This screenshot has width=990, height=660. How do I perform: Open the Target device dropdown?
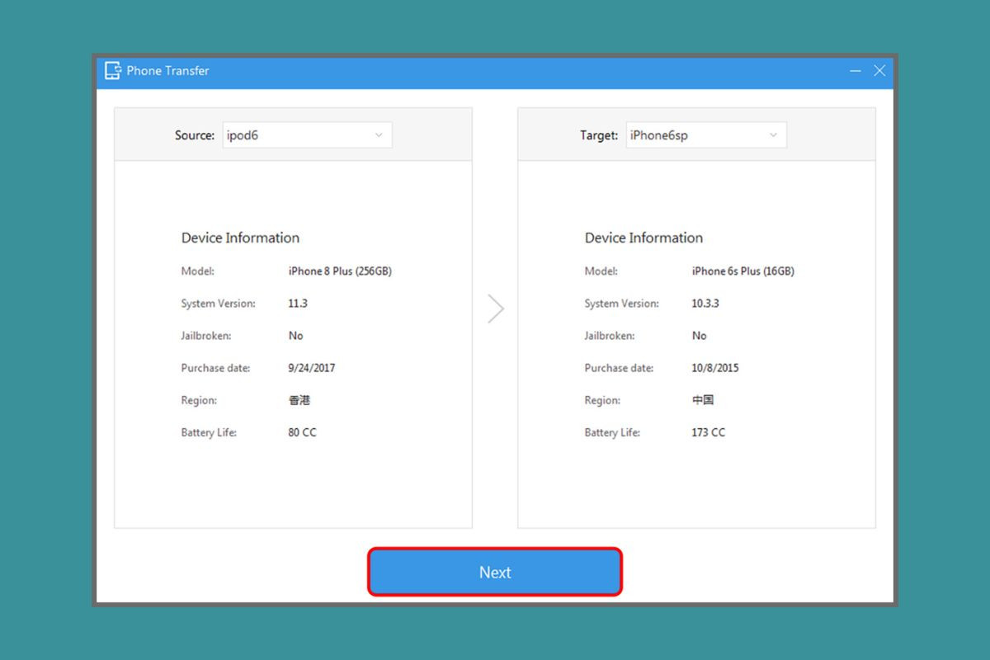(x=706, y=135)
